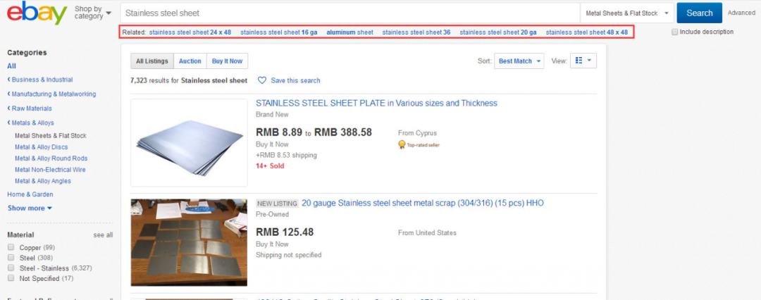Open the stainless steel sheet plate thumbnail

(189, 142)
